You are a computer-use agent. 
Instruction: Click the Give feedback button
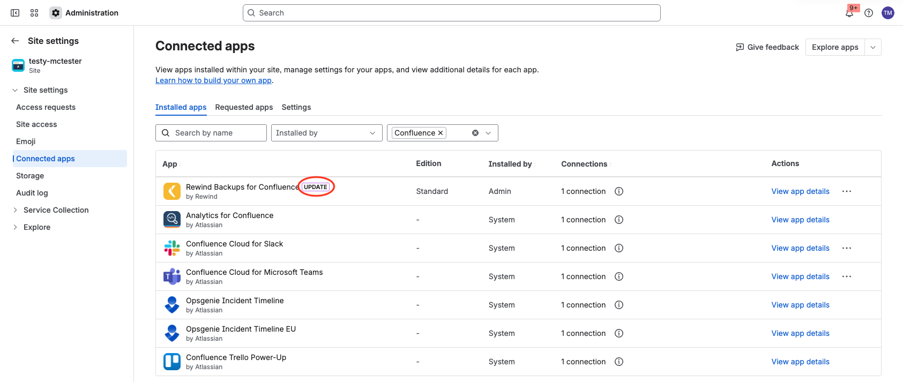point(767,47)
